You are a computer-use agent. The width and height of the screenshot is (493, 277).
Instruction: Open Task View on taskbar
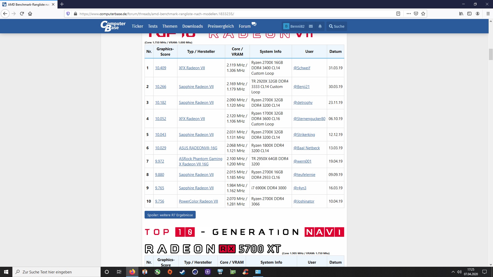pyautogui.click(x=119, y=272)
